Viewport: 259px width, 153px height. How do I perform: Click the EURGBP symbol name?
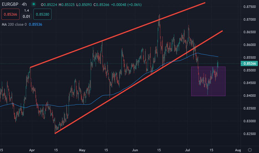click(x=10, y=4)
